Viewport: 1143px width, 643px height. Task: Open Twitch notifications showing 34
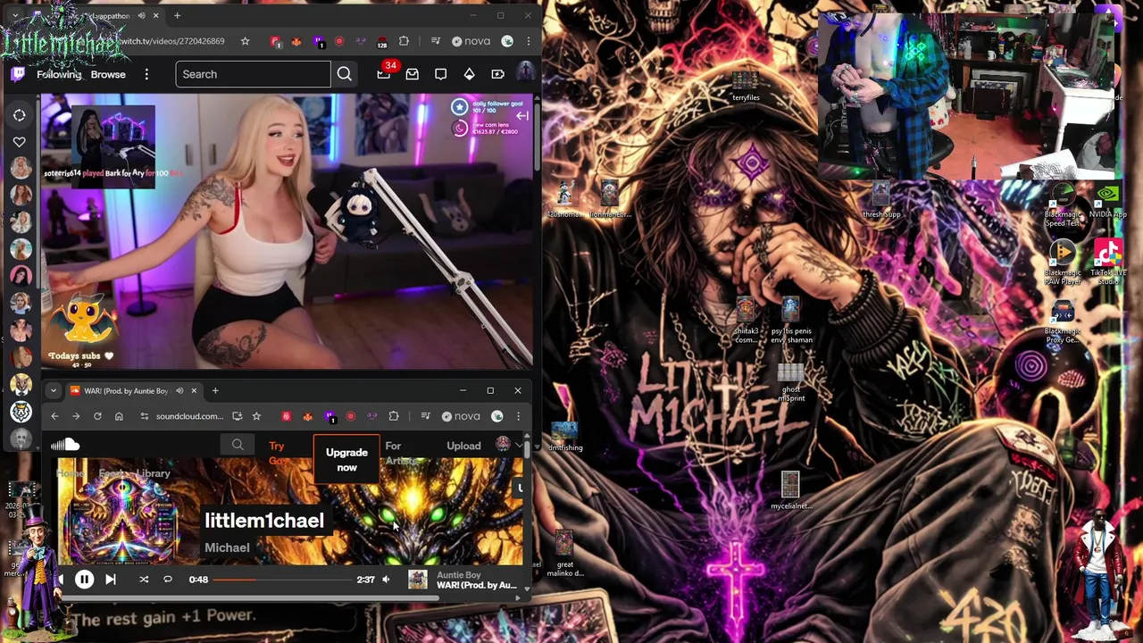pyautogui.click(x=384, y=74)
